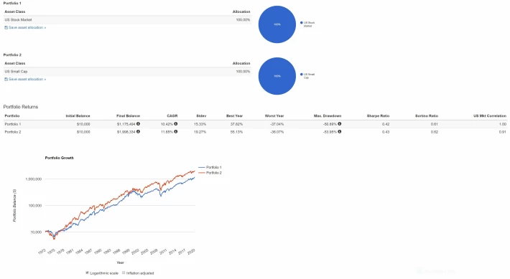
Task: Click the Max. Drawdown column header
Action: [328, 116]
